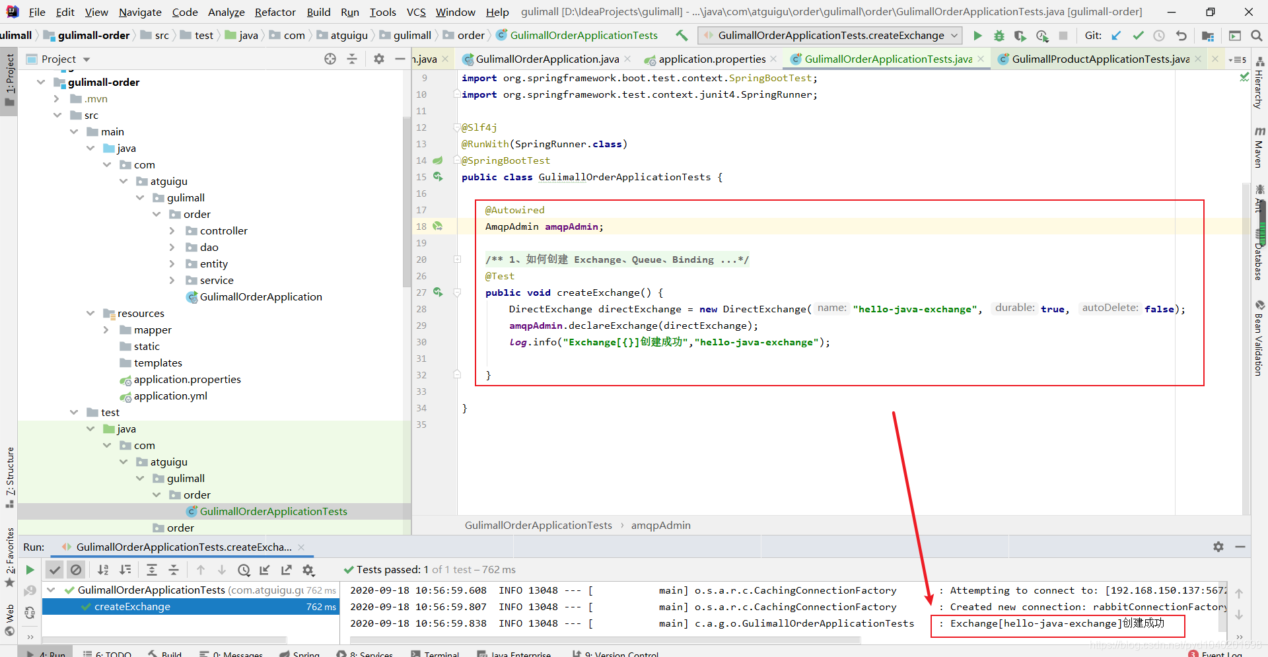Click the Debug bug icon
The height and width of the screenshot is (657, 1268).
(999, 36)
